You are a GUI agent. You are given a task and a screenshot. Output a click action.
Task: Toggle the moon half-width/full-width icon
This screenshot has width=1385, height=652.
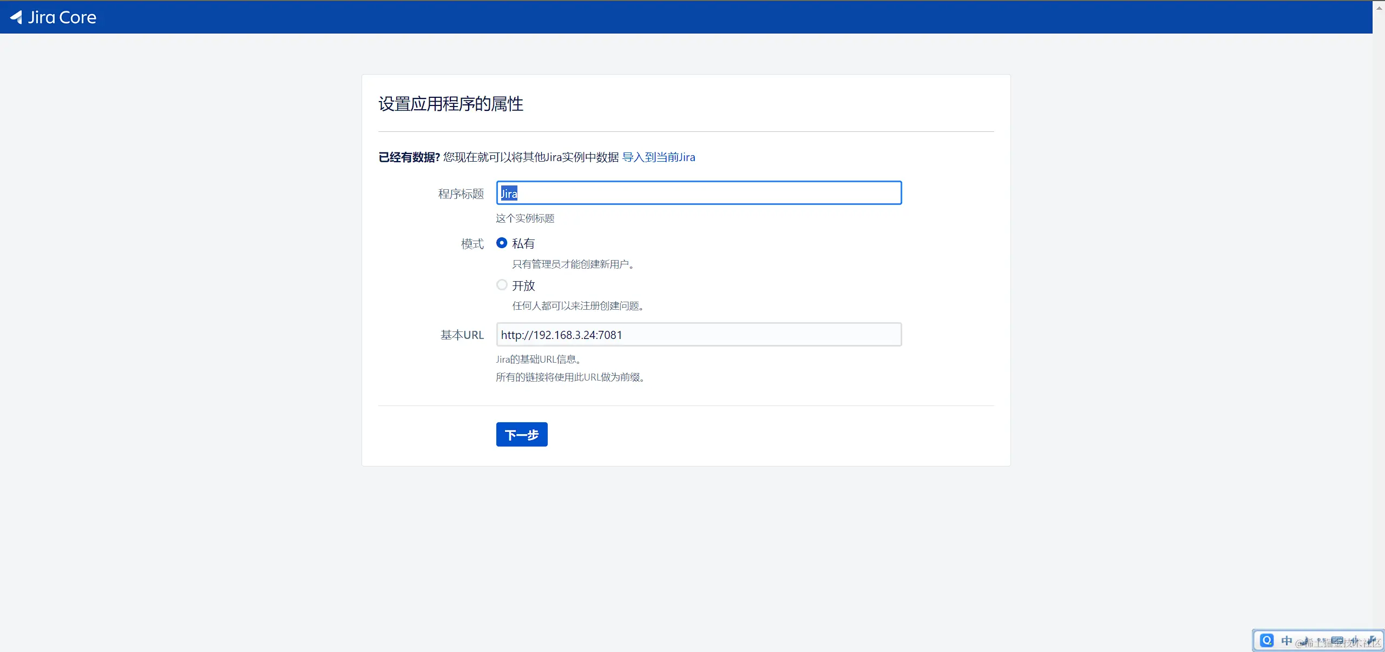[1306, 641]
